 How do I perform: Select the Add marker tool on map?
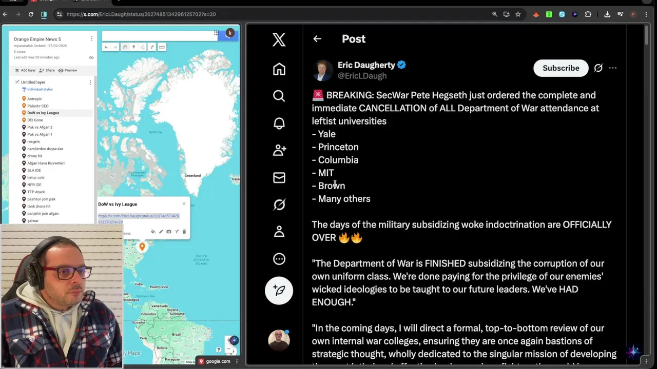click(x=133, y=47)
